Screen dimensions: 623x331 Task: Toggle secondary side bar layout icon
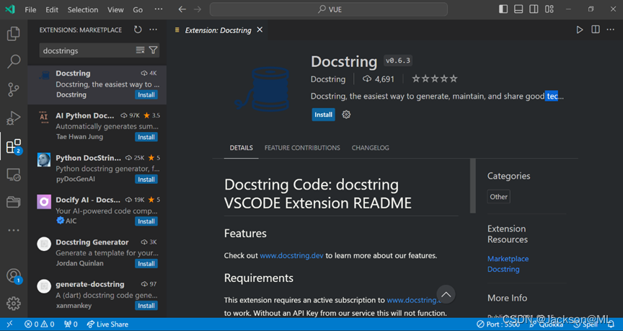534,9
